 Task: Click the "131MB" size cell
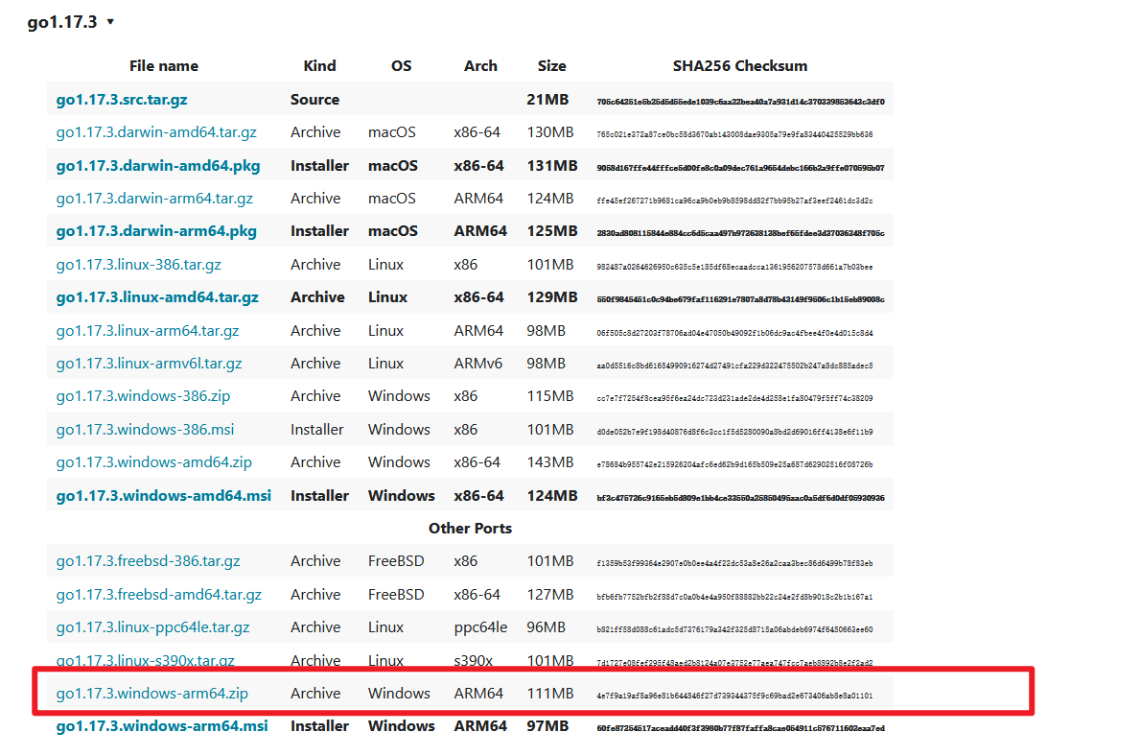click(x=552, y=166)
